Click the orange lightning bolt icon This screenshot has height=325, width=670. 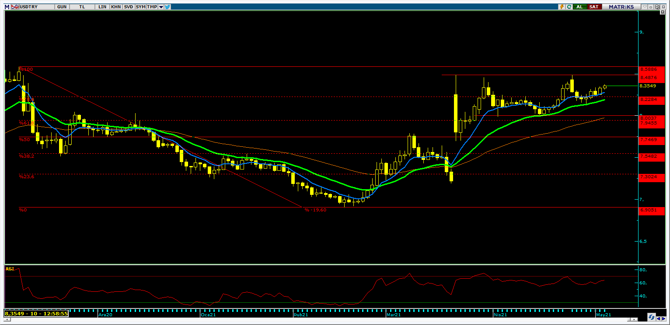[562, 7]
